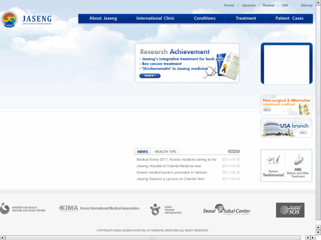Open 'Shinbarometin' in Jaseng medicine link
Screen dimensions: 321x240
[x=174, y=69]
